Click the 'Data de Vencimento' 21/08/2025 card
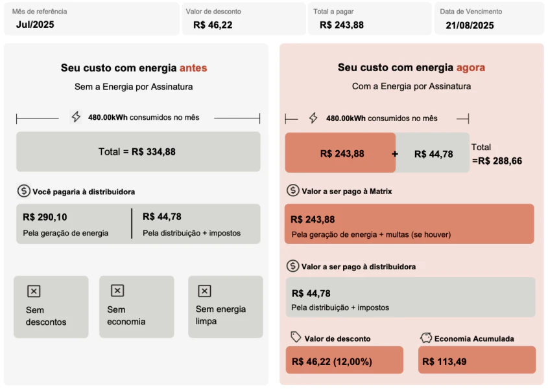This screenshot has height=389, width=548. [488, 18]
